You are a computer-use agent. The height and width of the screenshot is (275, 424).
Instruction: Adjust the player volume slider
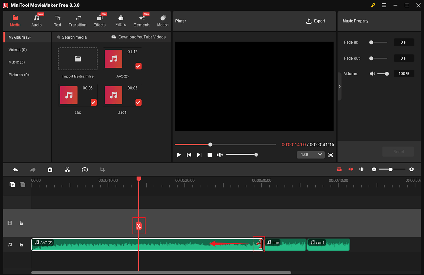click(x=242, y=155)
